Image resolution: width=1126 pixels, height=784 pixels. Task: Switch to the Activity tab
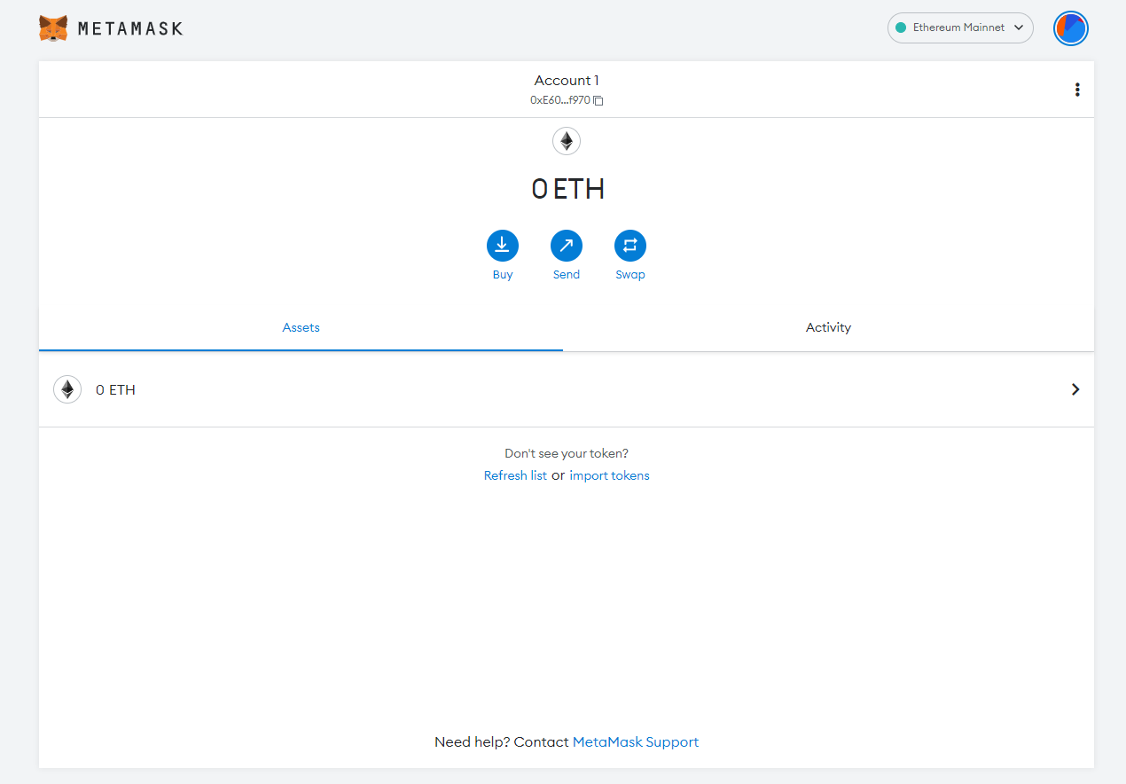(x=828, y=327)
